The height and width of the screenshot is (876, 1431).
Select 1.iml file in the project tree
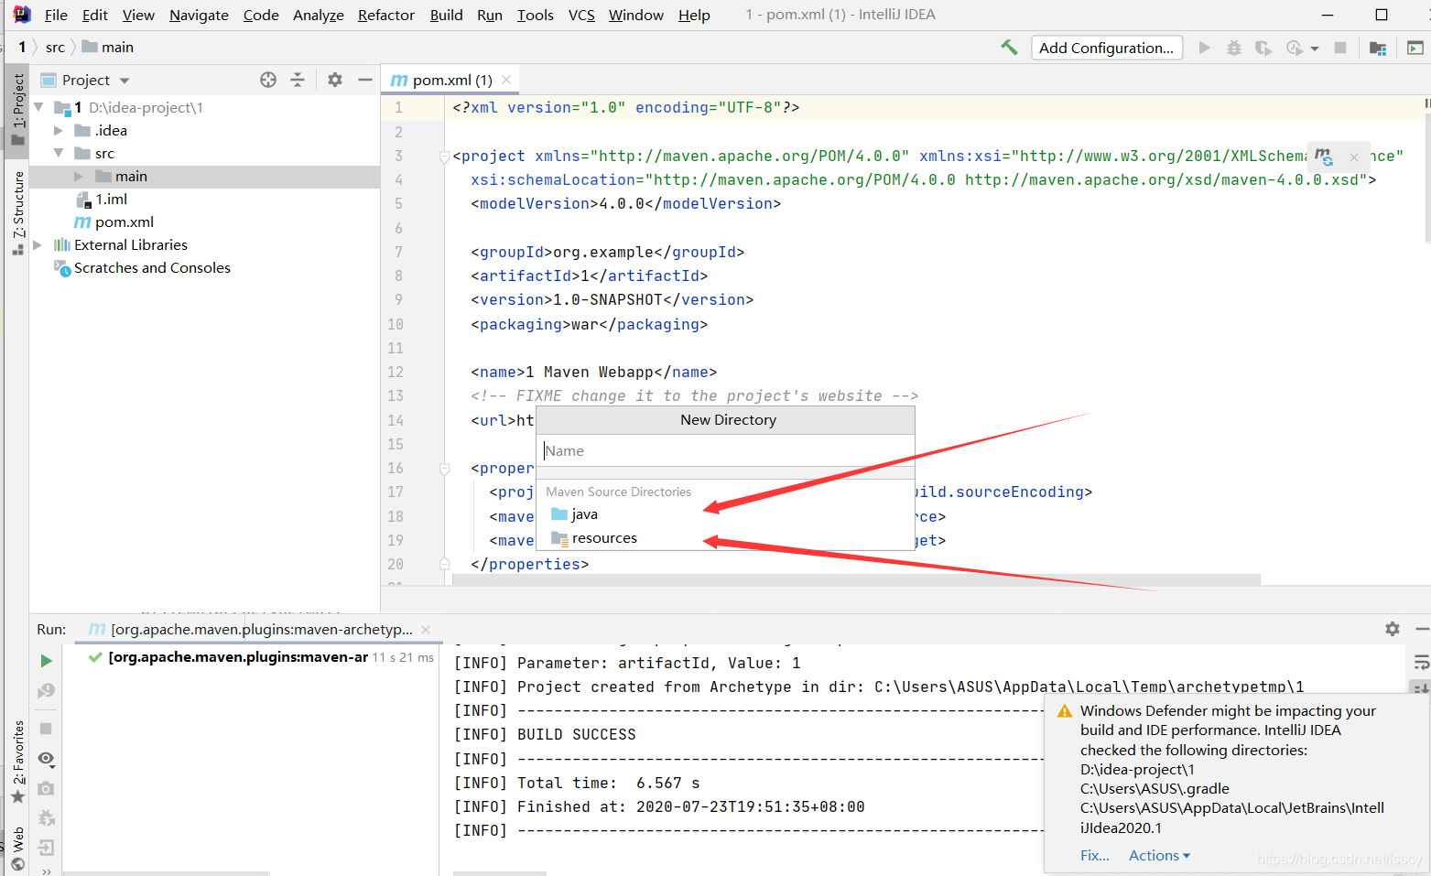(111, 199)
